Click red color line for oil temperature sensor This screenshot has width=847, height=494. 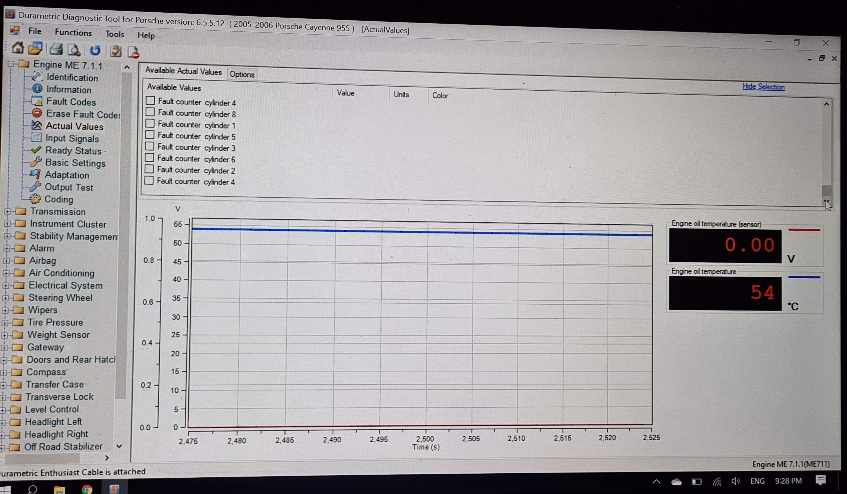click(804, 230)
